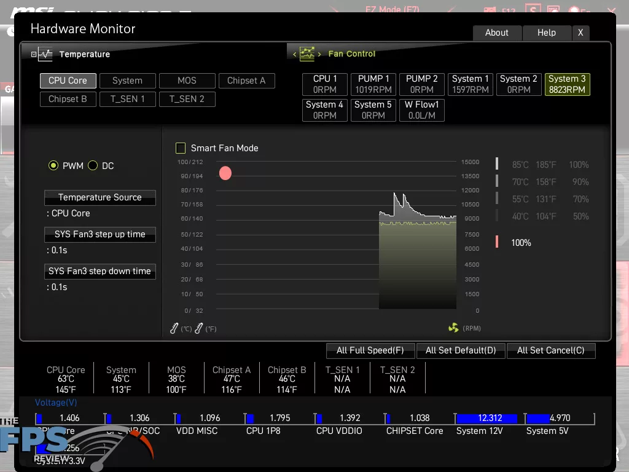629x472 pixels.
Task: Select T_SEN 1 temperature button
Action: pyautogui.click(x=128, y=99)
